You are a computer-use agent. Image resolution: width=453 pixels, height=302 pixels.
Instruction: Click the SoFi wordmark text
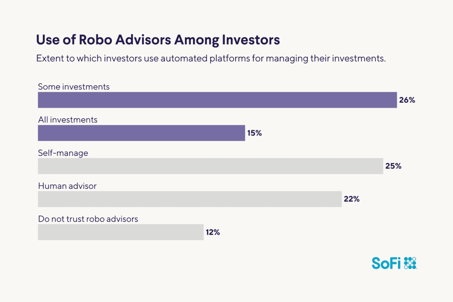point(386,263)
